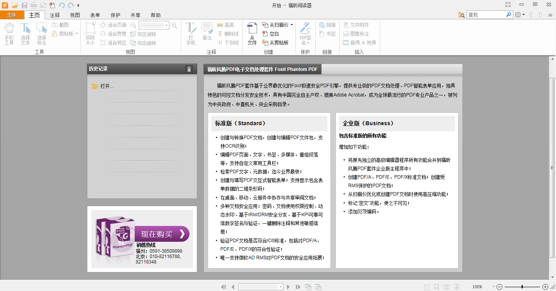Click the Open... (打开...) link in history
The width and height of the screenshot is (556, 291).
point(107,86)
